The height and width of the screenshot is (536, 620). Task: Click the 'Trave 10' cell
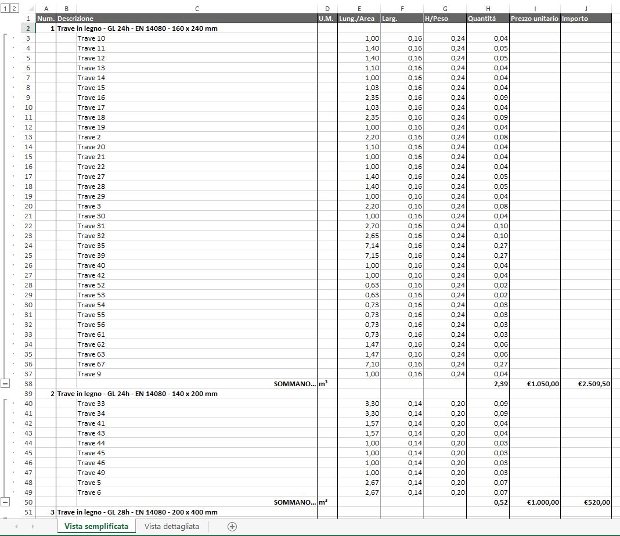tap(197, 38)
